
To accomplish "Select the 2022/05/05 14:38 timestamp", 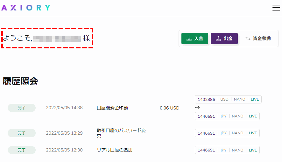I will pyautogui.click(x=64, y=108).
